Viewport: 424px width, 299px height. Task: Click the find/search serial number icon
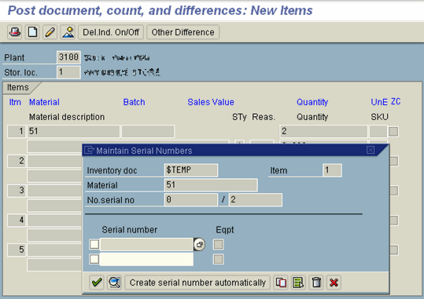pos(114,283)
